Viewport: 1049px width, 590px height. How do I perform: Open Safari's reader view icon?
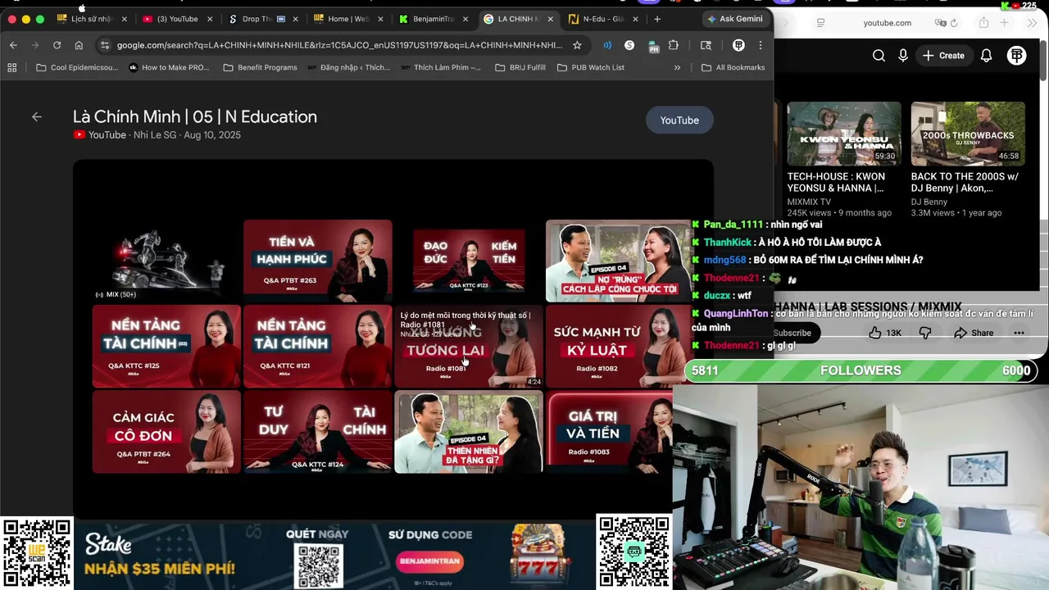point(820,23)
